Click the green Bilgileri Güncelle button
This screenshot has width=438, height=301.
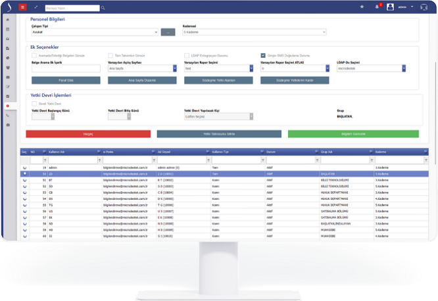coord(353,133)
